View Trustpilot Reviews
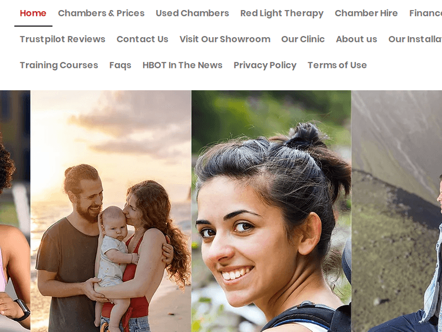Image resolution: width=442 pixels, height=332 pixels. point(62,39)
